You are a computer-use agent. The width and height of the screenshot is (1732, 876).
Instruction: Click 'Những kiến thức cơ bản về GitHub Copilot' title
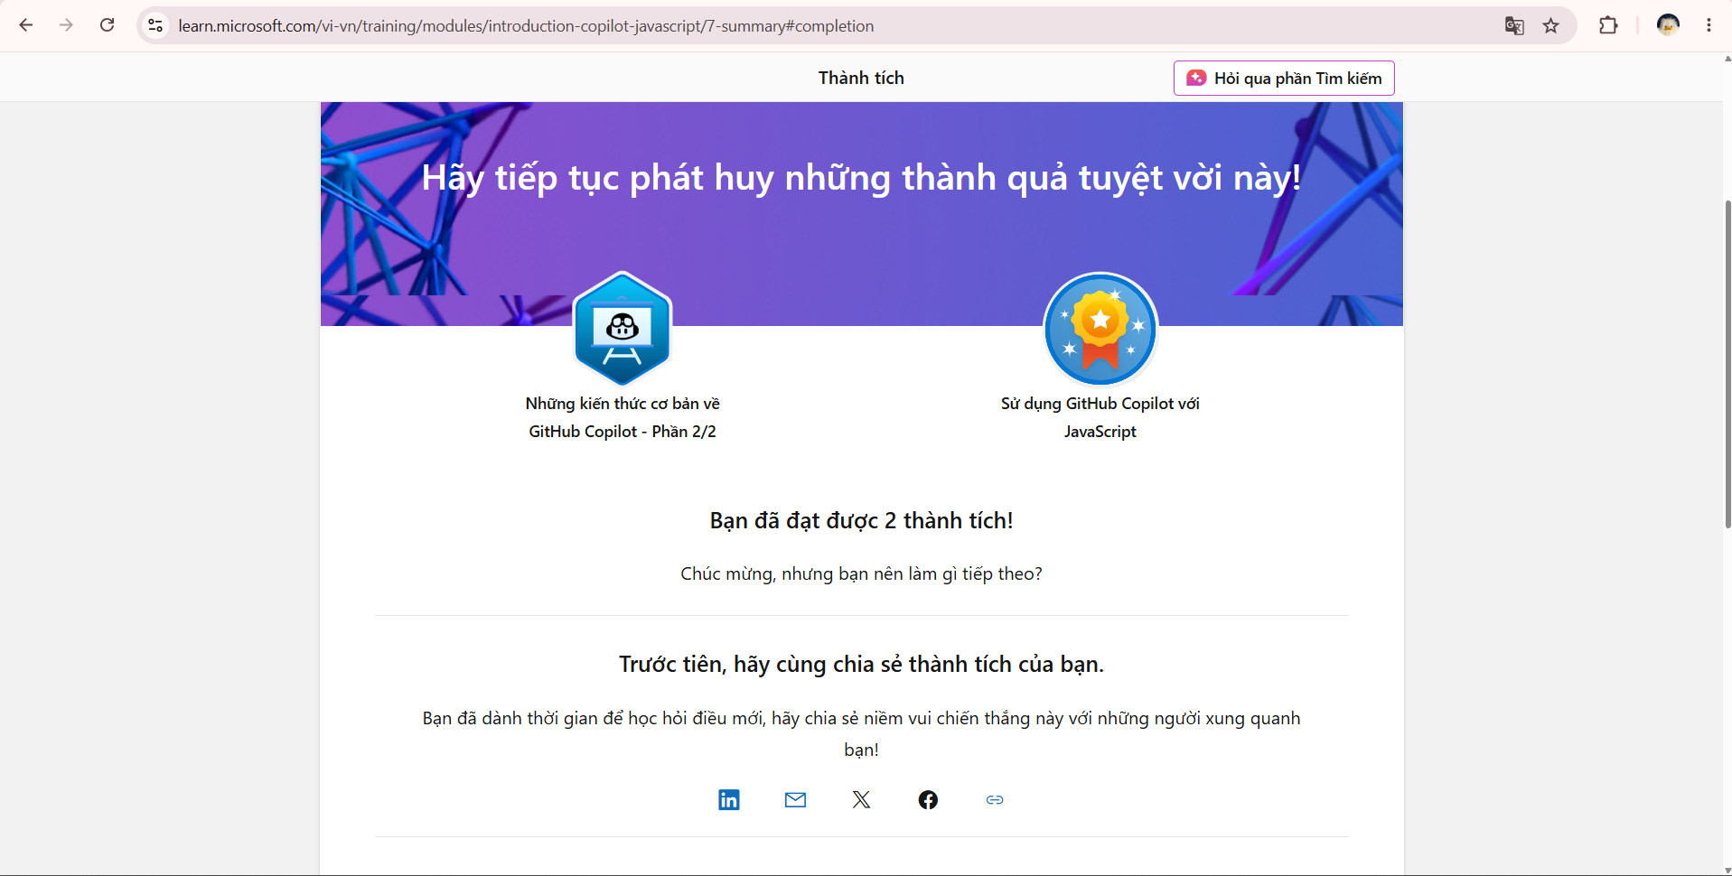[x=623, y=417]
